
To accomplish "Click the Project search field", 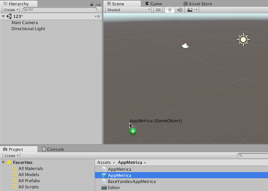I will (252, 155).
